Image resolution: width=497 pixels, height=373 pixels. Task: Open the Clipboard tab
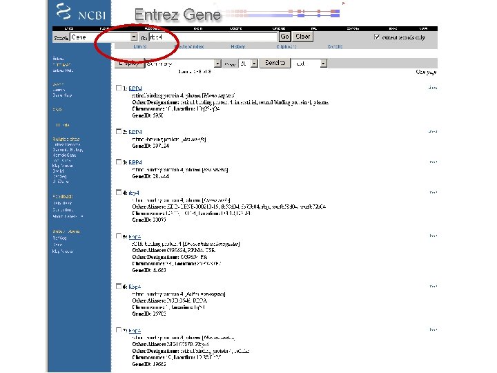coord(286,47)
